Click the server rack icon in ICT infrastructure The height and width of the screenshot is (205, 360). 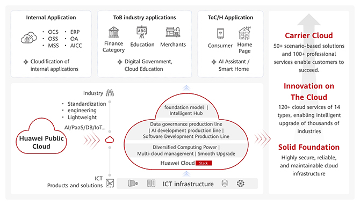click(133, 184)
